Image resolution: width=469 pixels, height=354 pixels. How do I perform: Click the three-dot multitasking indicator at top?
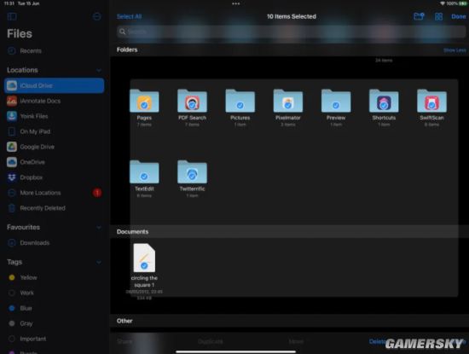235,4
